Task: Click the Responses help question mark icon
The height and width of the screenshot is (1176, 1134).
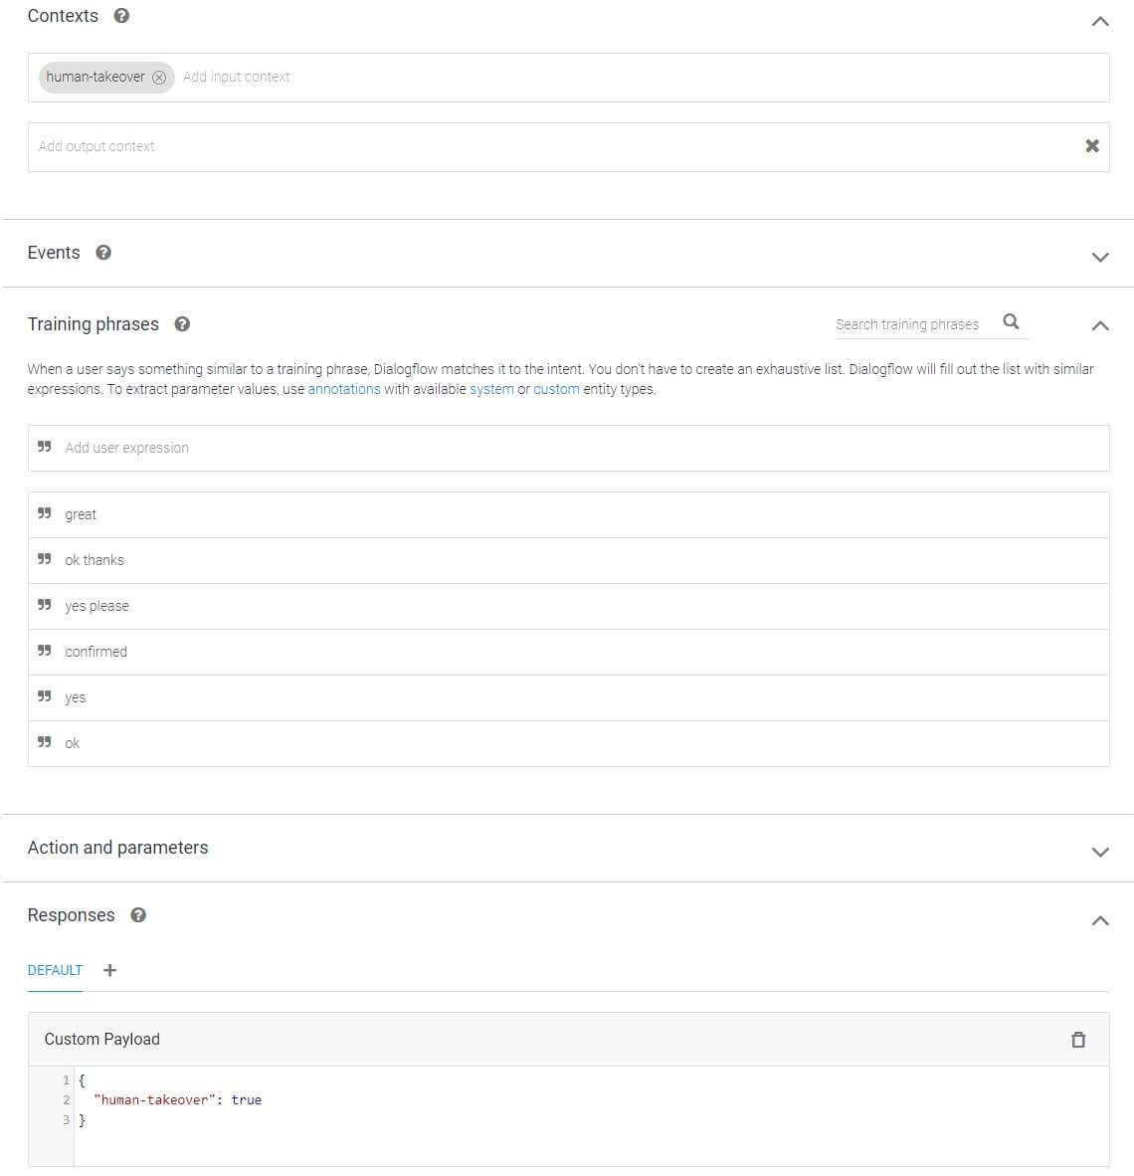Action: click(x=138, y=915)
